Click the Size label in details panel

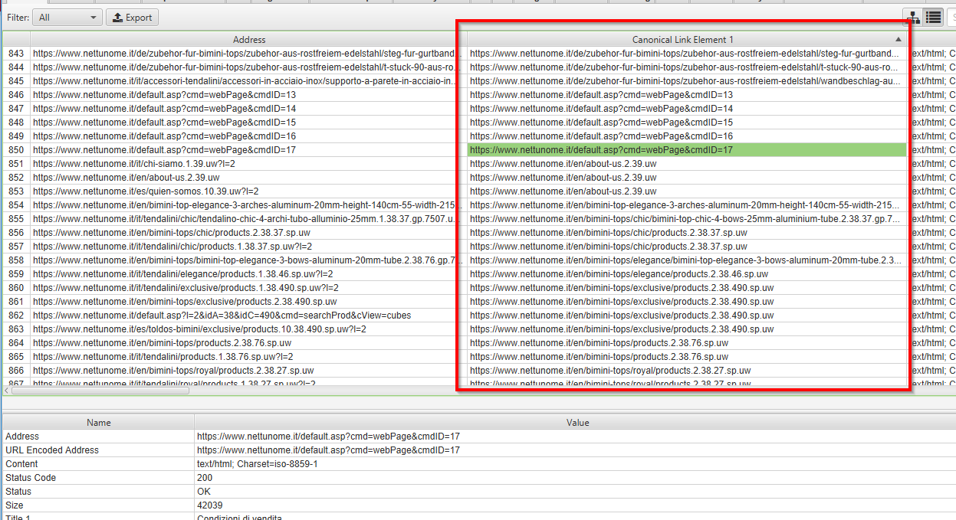click(x=15, y=505)
